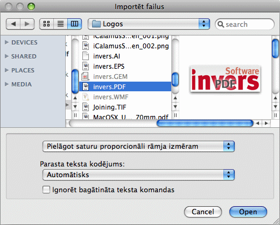
Task: Select the invers.EPS file icon
Action: click(86, 66)
